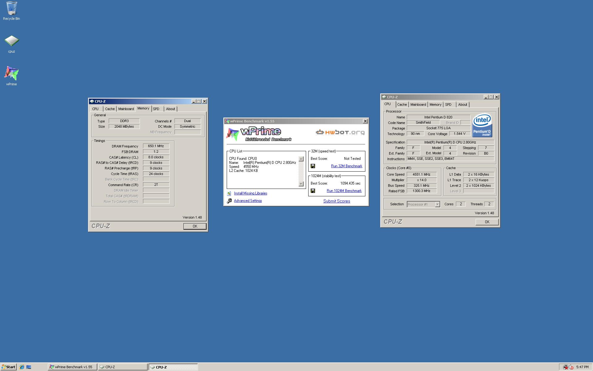Click the wPrime logo graphic
The width and height of the screenshot is (593, 371).
coord(259,134)
